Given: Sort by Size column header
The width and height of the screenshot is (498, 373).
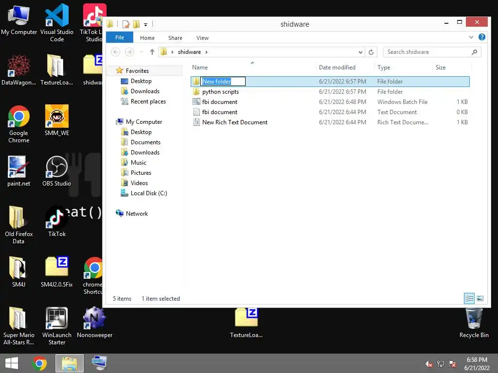Looking at the screenshot, I should coord(452,67).
